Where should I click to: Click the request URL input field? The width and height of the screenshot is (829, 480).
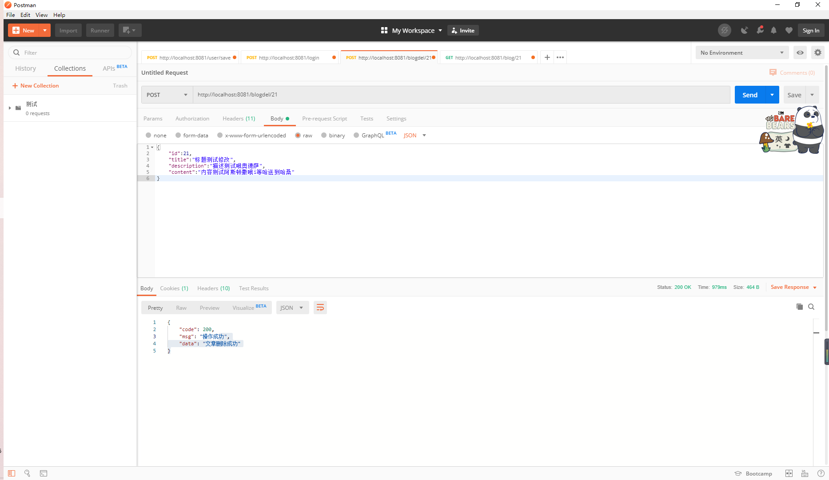point(461,95)
